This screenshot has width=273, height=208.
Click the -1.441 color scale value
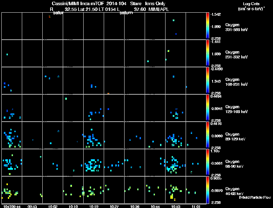point(215,42)
